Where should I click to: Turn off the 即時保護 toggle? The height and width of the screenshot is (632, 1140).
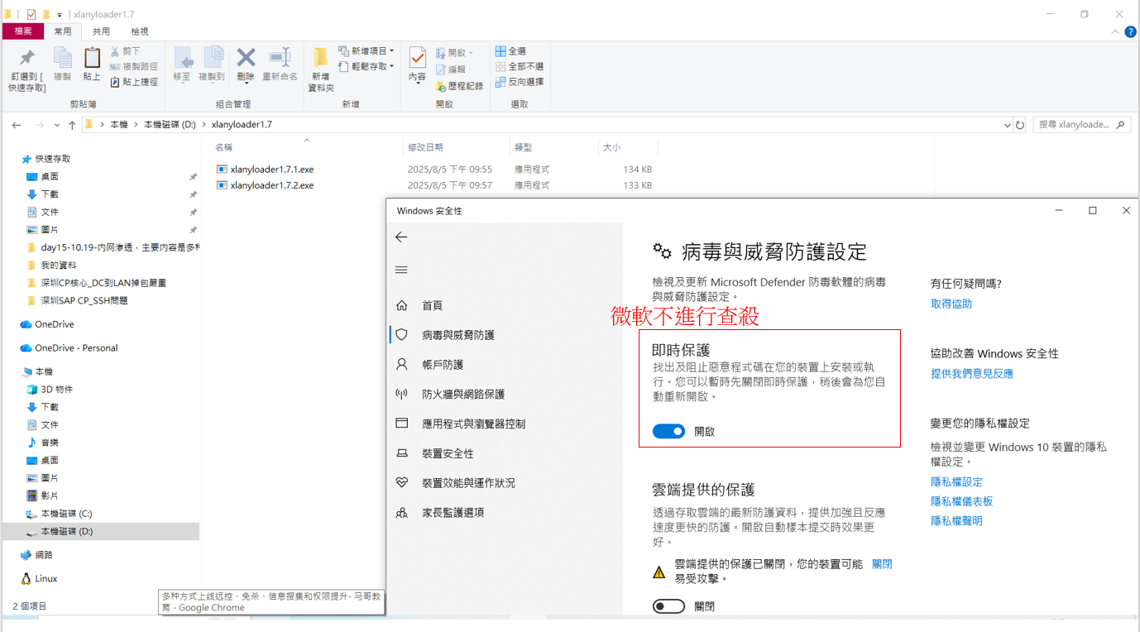coord(668,431)
